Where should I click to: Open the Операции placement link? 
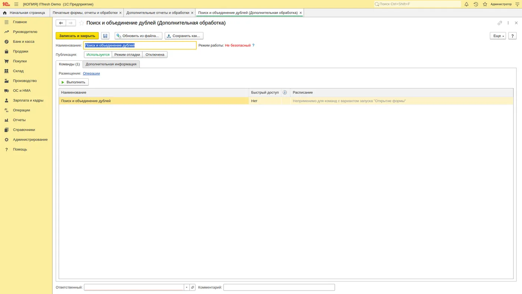pos(91,73)
